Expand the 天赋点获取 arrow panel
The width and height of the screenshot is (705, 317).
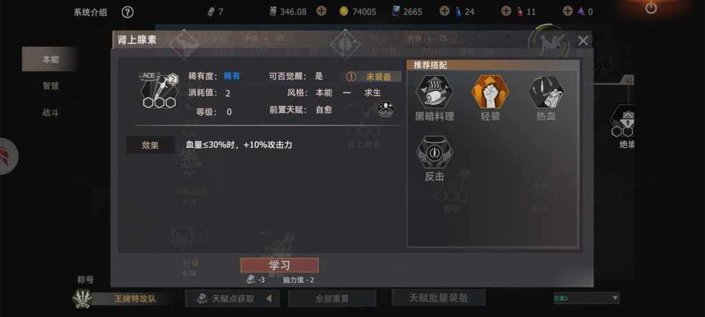[269, 298]
